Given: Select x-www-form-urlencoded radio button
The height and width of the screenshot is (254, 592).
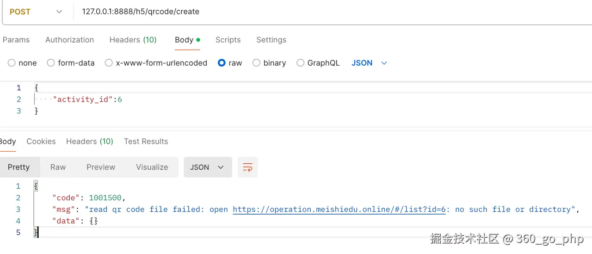Looking at the screenshot, I should click(x=109, y=63).
